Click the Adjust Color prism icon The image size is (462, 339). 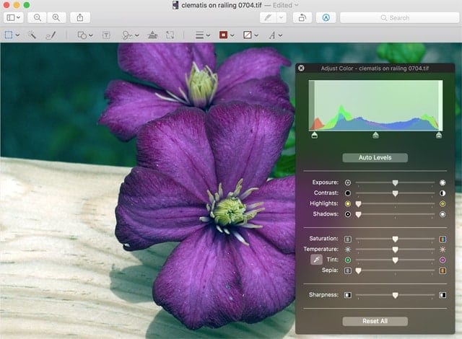point(152,35)
